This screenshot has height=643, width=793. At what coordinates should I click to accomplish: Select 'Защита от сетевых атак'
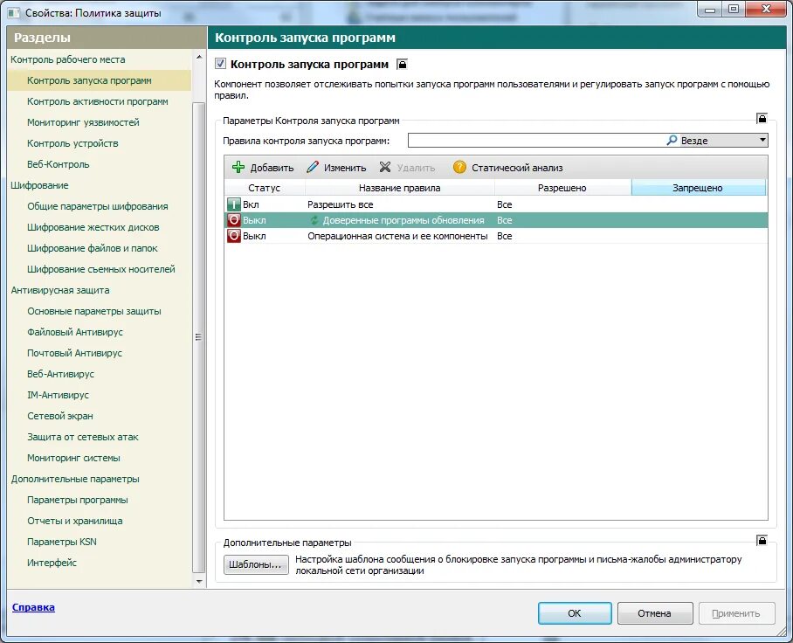(x=82, y=437)
